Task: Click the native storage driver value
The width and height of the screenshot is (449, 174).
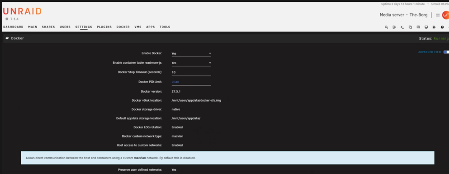Action: tap(176, 109)
